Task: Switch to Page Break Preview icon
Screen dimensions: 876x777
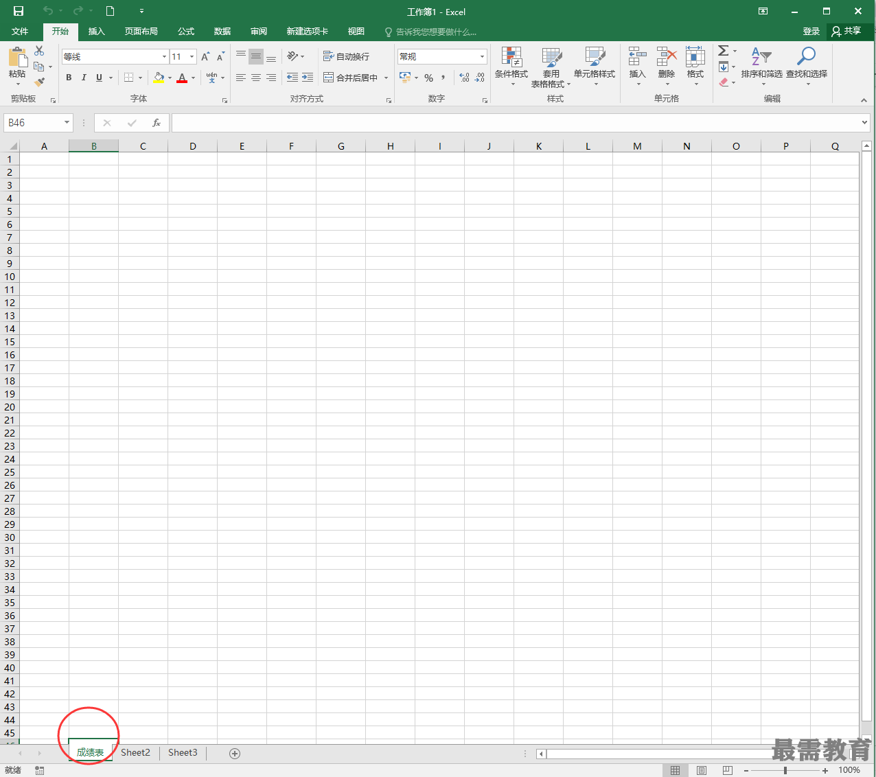Action: [728, 770]
